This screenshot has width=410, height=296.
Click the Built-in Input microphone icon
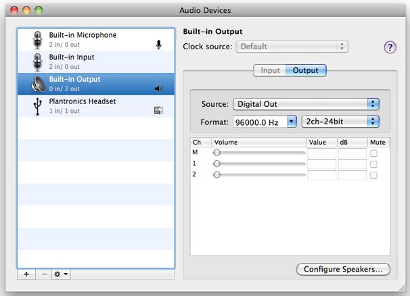point(38,62)
